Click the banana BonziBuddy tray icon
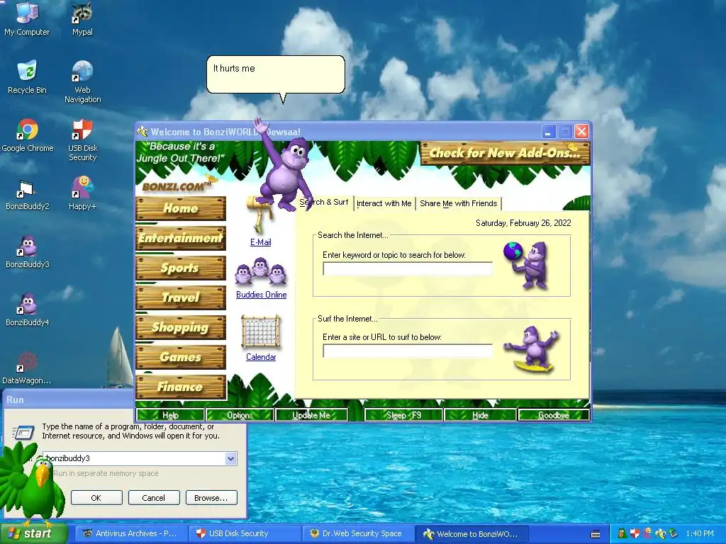The height and width of the screenshot is (544, 726). click(660, 533)
